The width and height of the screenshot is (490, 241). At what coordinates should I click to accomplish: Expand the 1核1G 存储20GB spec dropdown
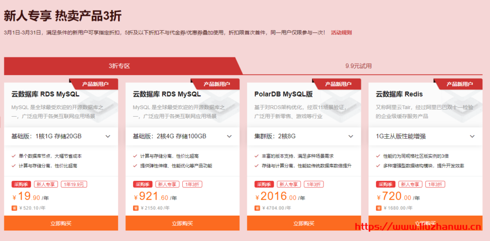(x=108, y=136)
